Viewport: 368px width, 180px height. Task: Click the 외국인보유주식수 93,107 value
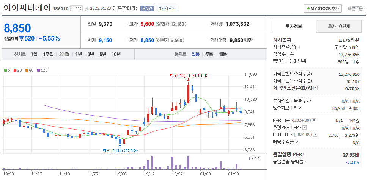point(352,81)
